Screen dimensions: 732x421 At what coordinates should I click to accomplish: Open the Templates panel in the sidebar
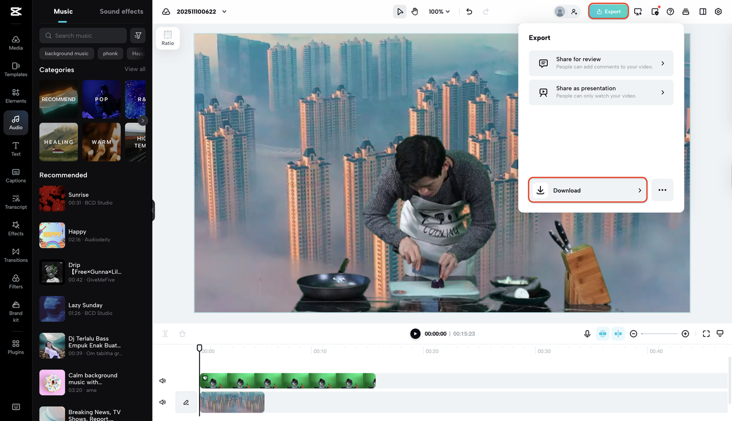tap(15, 70)
